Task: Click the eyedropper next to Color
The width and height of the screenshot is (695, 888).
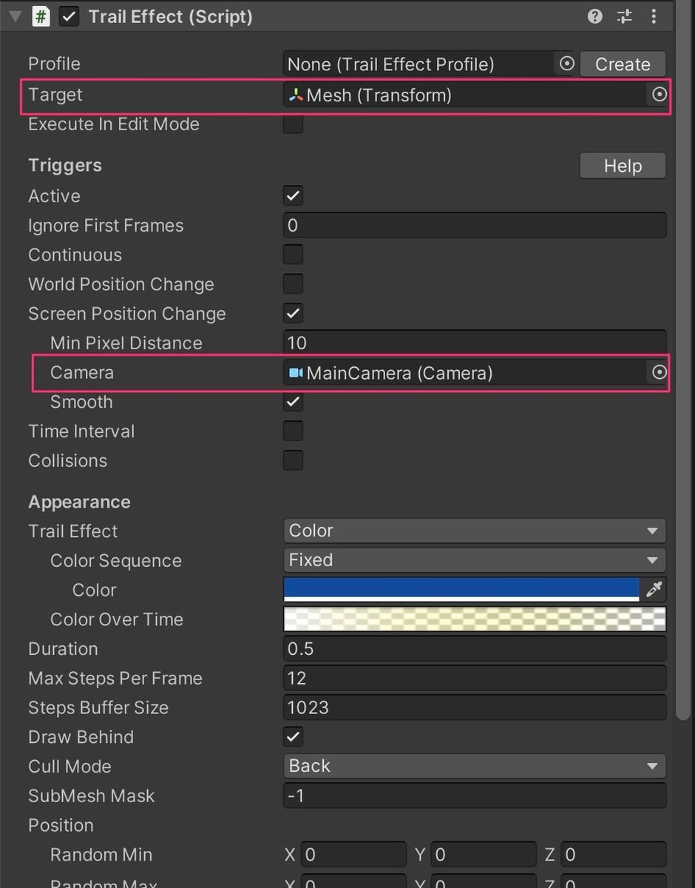Action: 654,589
